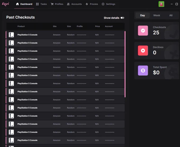Click the Price column header

coord(97,26)
